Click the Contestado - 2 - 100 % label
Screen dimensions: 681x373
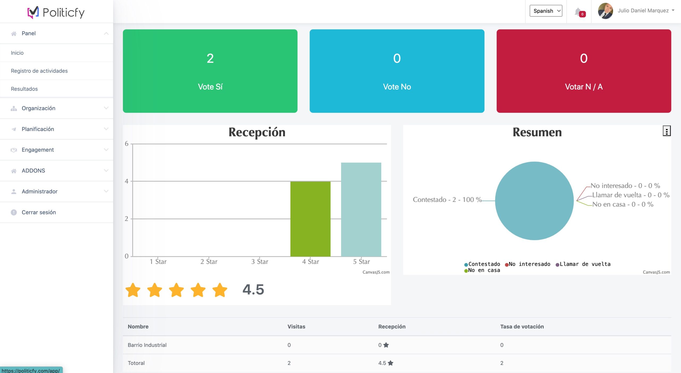click(447, 200)
